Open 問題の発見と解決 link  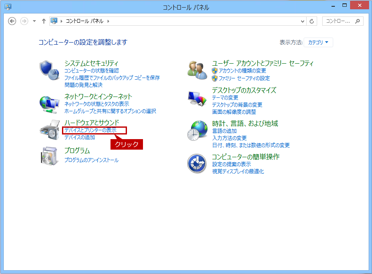pyautogui.click(x=83, y=85)
